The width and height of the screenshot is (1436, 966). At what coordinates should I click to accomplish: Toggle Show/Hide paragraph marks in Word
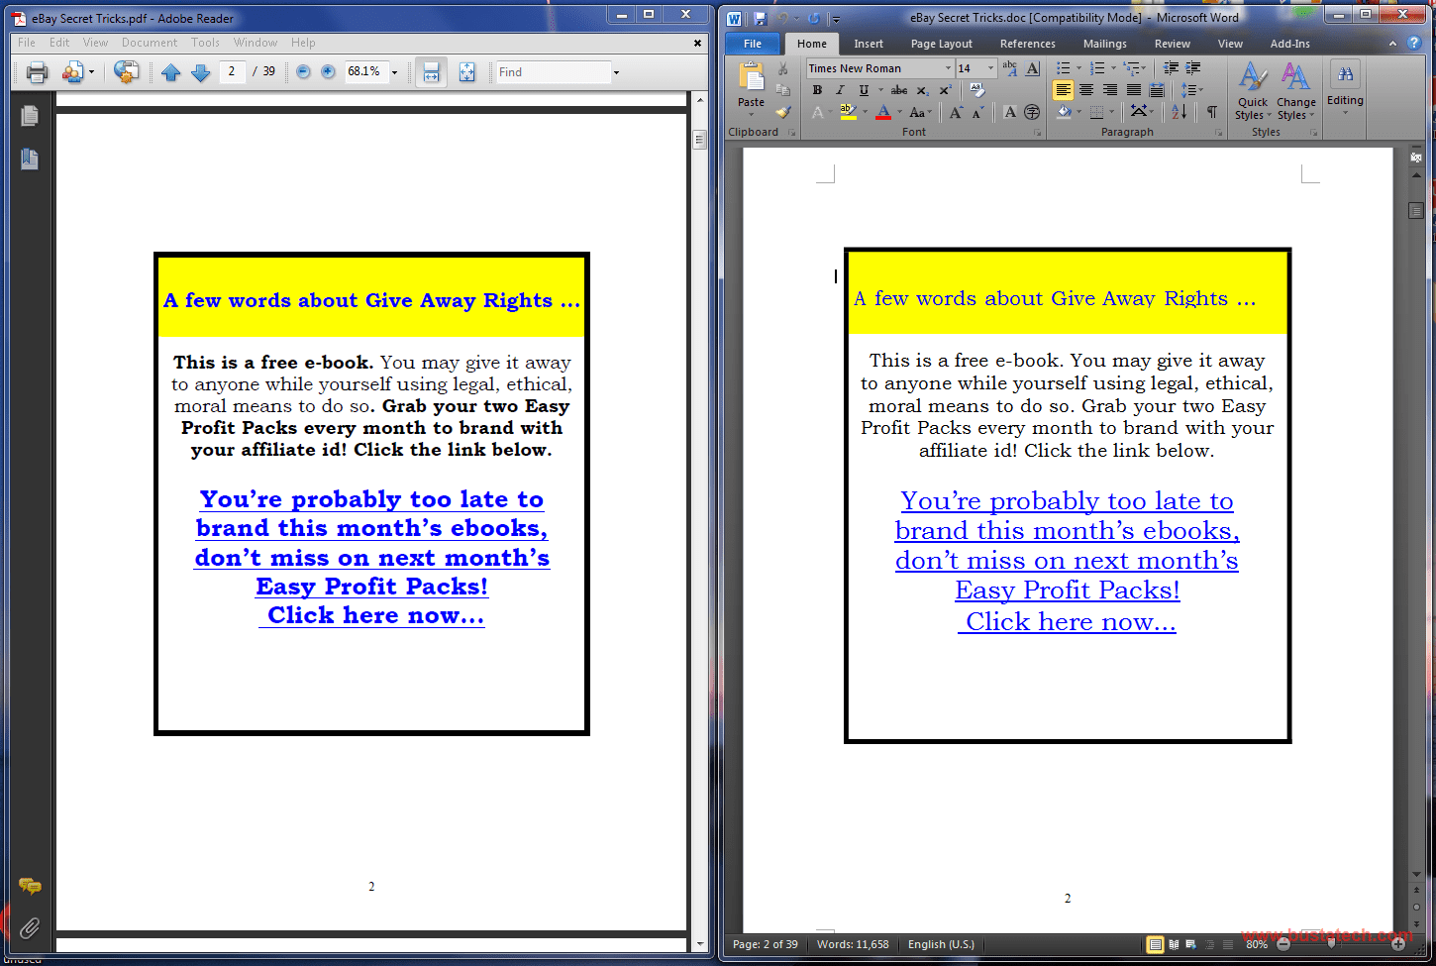tap(1212, 112)
